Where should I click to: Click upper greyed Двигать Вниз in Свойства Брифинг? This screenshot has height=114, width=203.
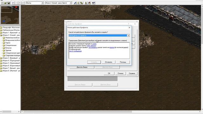pos(107,67)
